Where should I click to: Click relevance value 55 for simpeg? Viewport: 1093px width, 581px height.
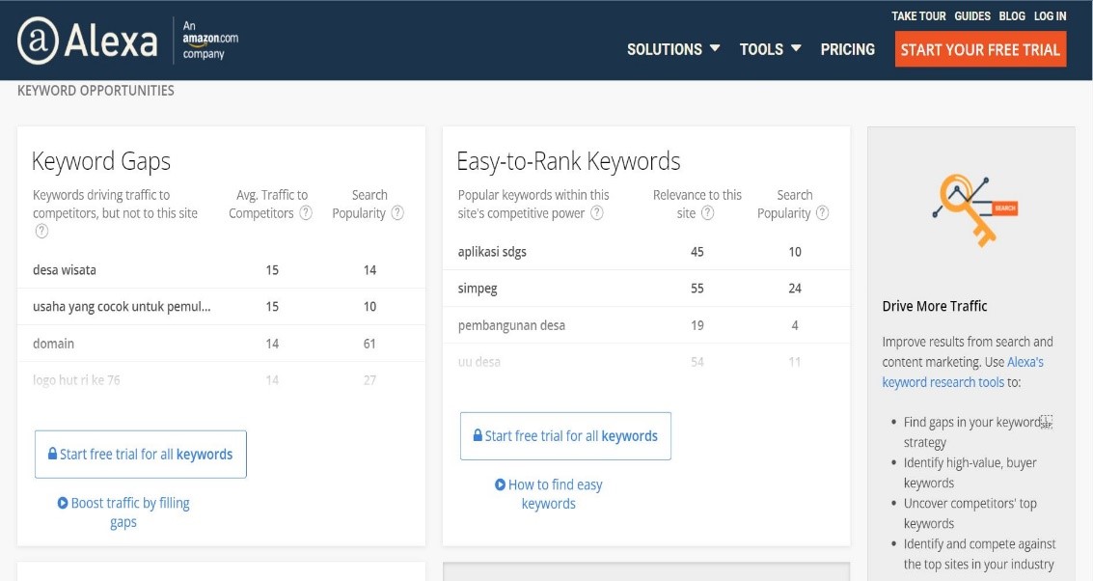697,288
